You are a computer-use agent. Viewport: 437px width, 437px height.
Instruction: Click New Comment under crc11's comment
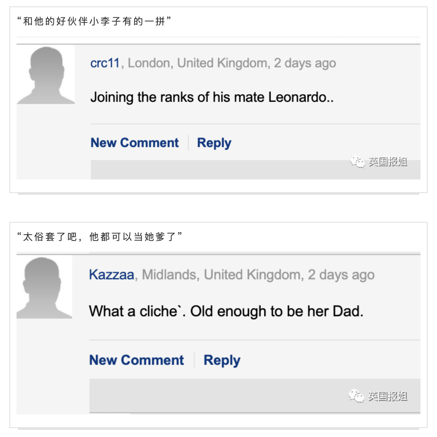(134, 143)
